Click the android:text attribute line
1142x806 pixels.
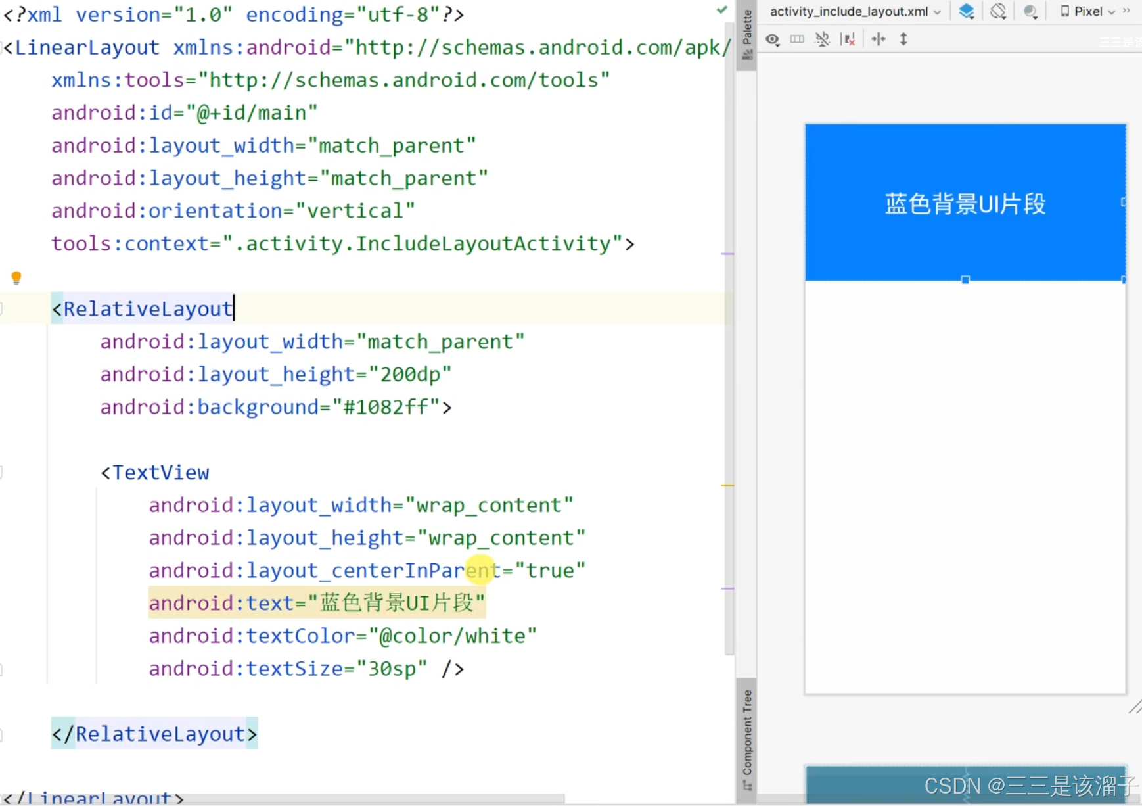[317, 603]
